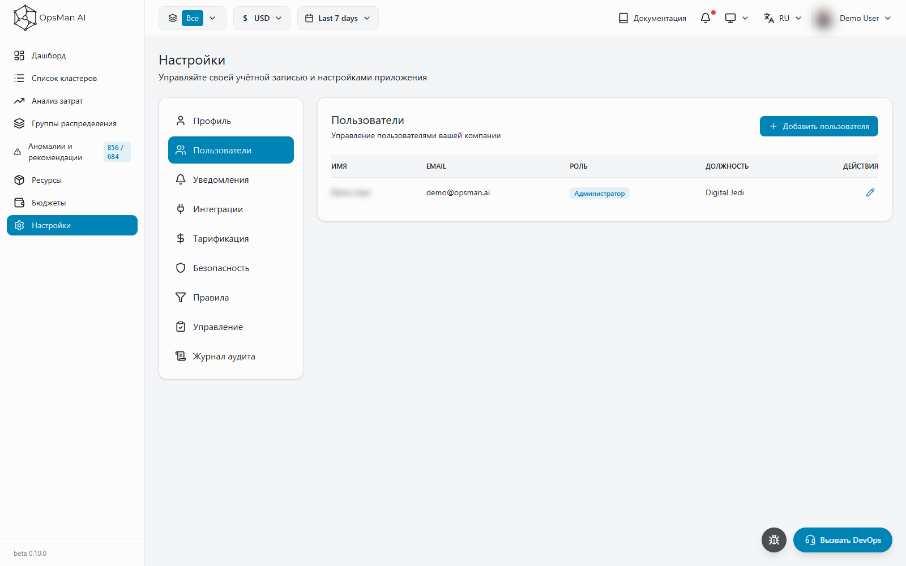
Task: Open Документация link
Action: coord(652,18)
